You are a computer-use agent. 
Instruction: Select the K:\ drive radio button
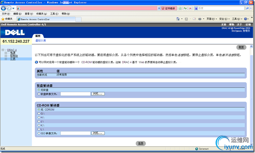(39, 125)
